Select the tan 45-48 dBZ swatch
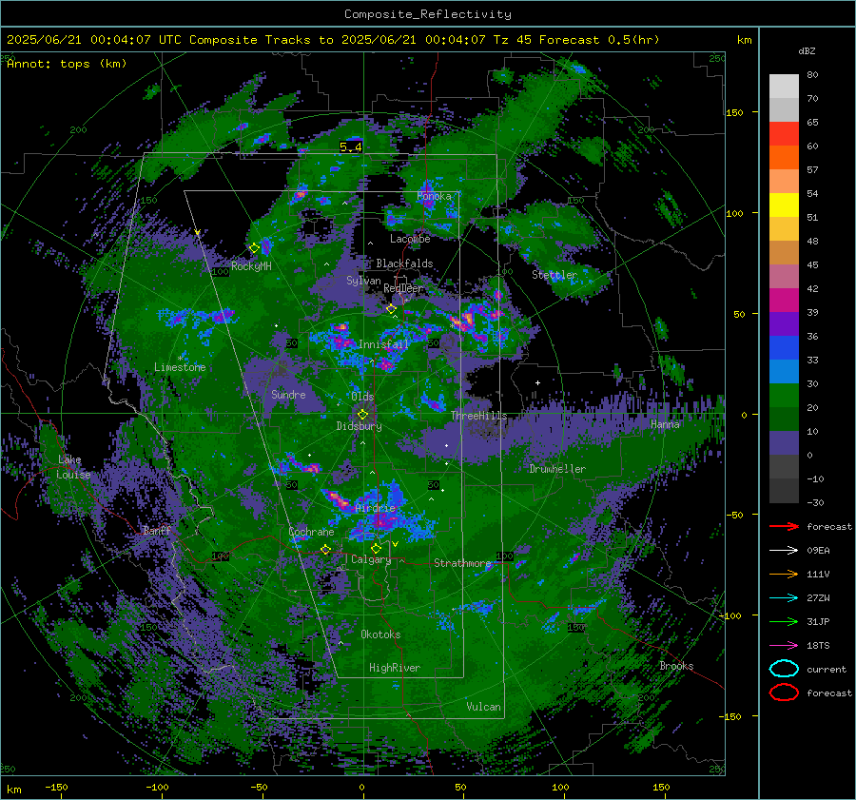Viewport: 856px width, 800px height. point(784,253)
